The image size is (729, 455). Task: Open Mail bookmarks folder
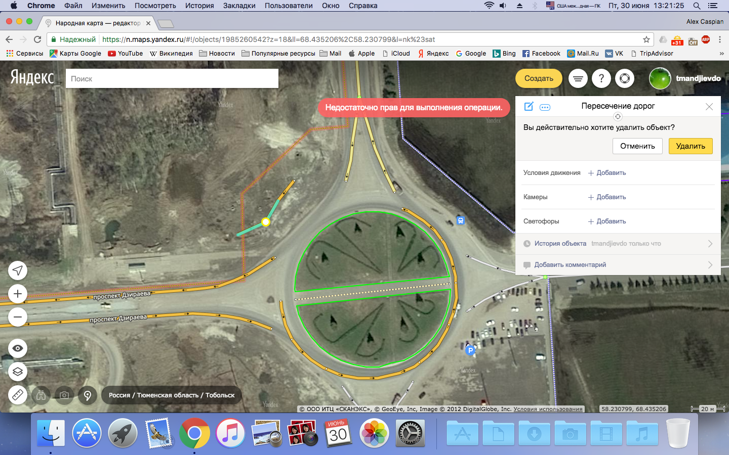331,54
